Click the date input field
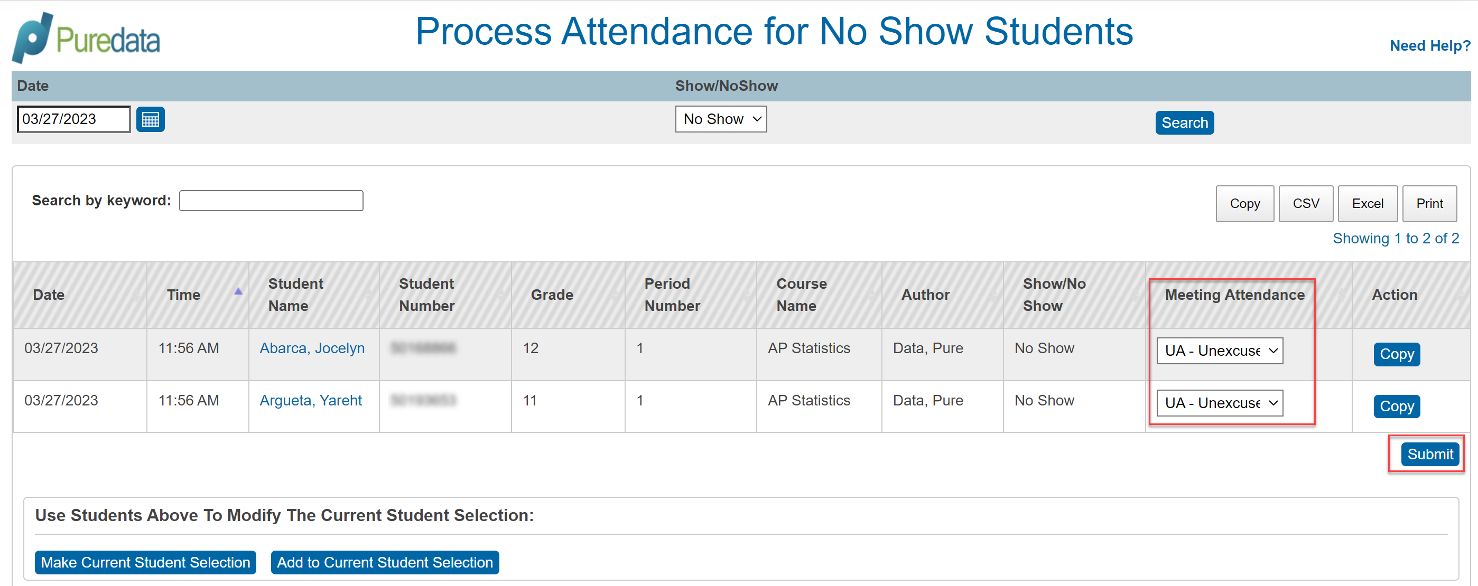Viewport: 1478px width, 586px height. tap(73, 119)
